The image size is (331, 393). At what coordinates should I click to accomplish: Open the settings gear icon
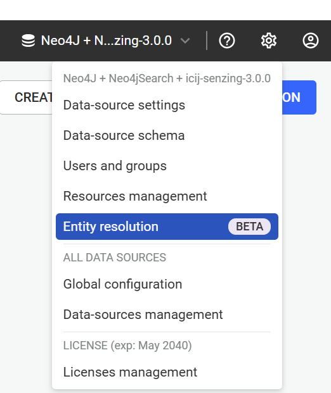269,41
